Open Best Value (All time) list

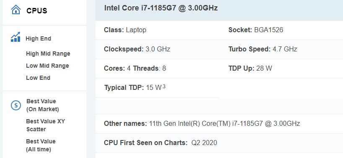pyautogui.click(x=41, y=145)
